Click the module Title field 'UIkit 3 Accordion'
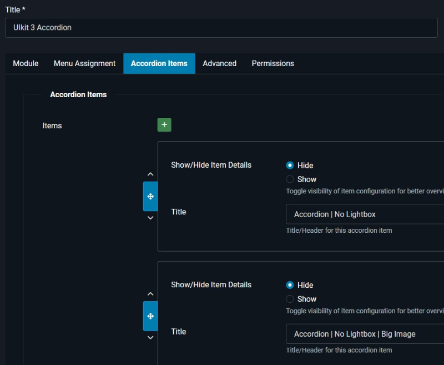The image size is (444, 365). tap(222, 28)
